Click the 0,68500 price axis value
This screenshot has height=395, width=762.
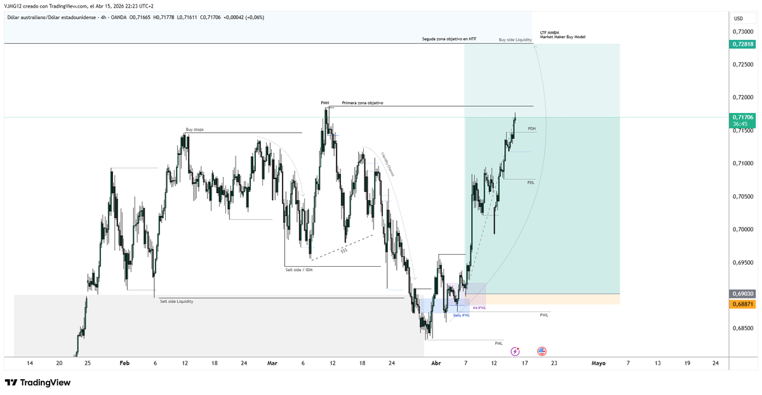[x=744, y=328]
